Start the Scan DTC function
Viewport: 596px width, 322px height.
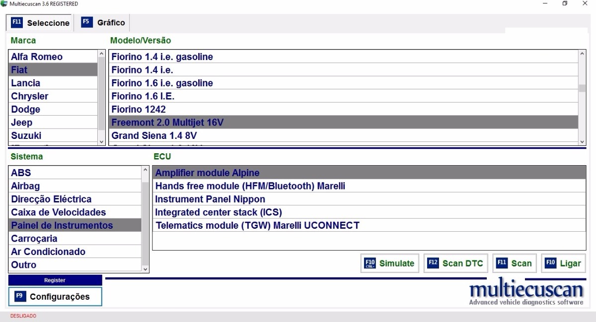click(456, 263)
